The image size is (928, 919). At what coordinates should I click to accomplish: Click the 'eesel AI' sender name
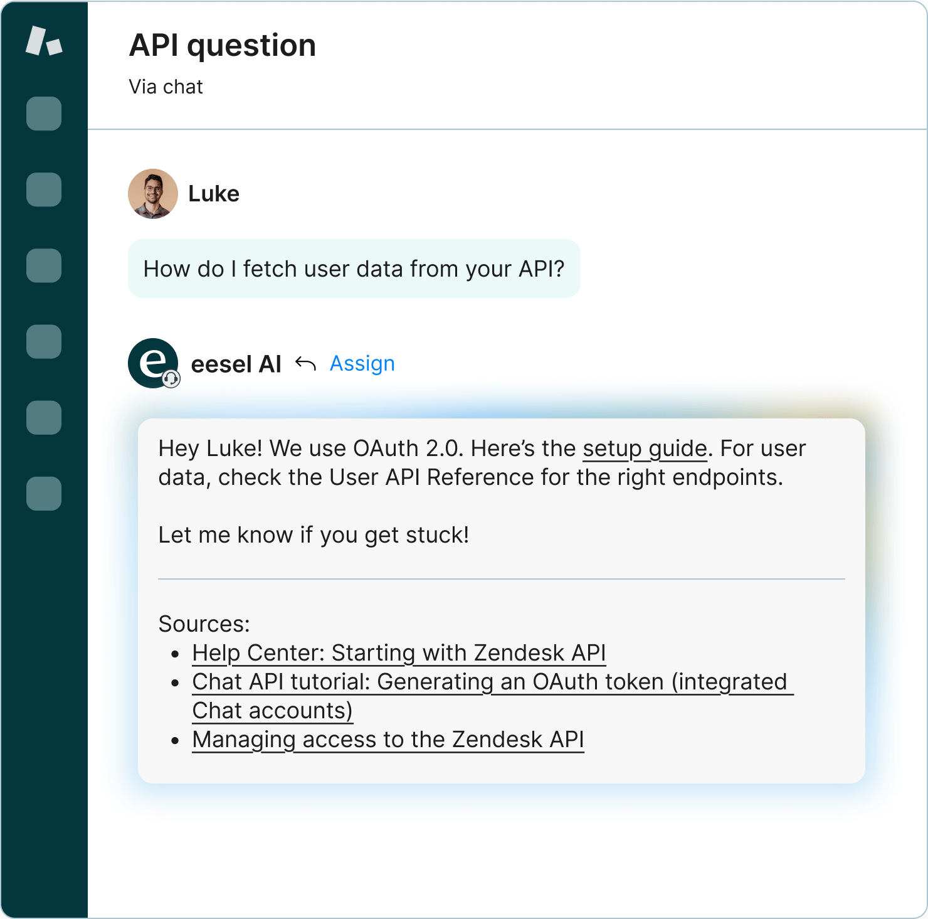pyautogui.click(x=236, y=364)
